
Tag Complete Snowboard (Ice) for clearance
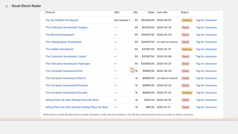(x=206, y=71)
